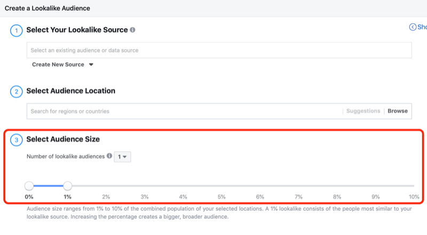The width and height of the screenshot is (427, 235).
Task: Click the step 1 circle icon
Action: pyautogui.click(x=16, y=30)
